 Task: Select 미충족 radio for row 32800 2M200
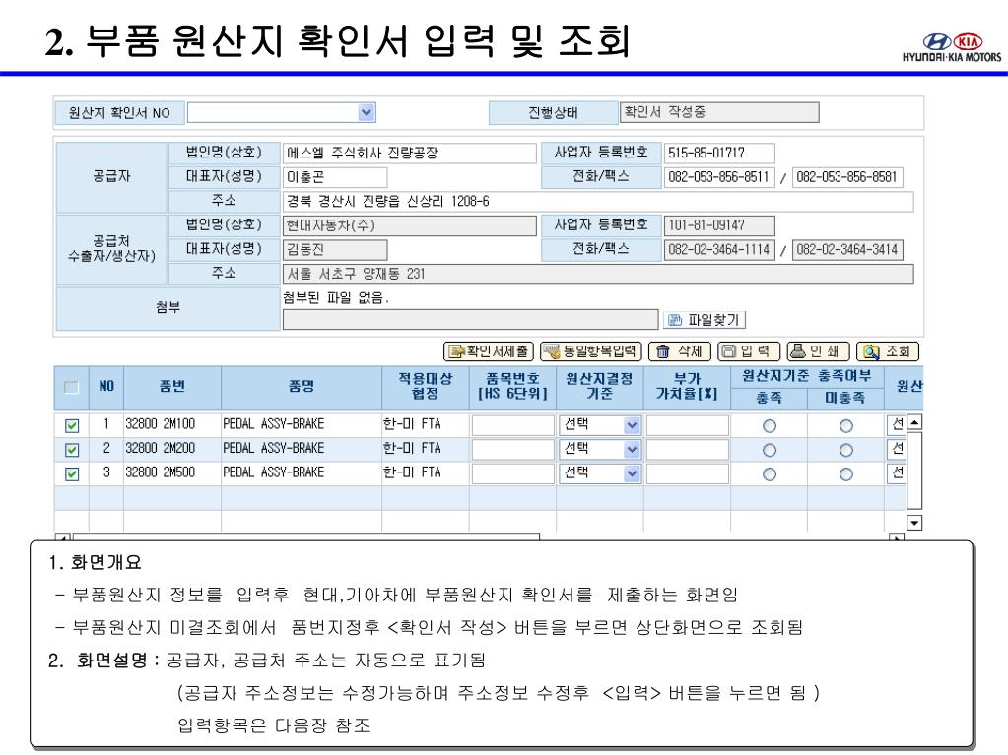point(846,451)
